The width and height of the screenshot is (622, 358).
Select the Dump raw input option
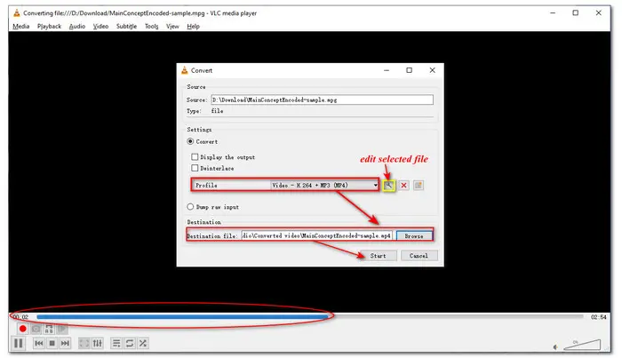pyautogui.click(x=190, y=207)
